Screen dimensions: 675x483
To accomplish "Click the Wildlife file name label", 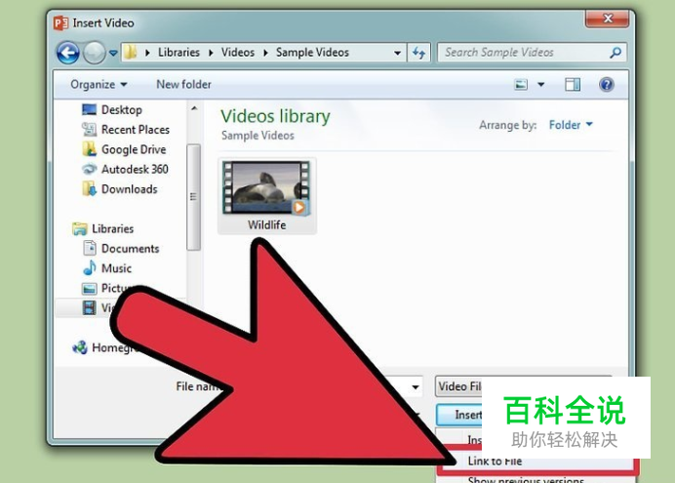I will pos(266,225).
